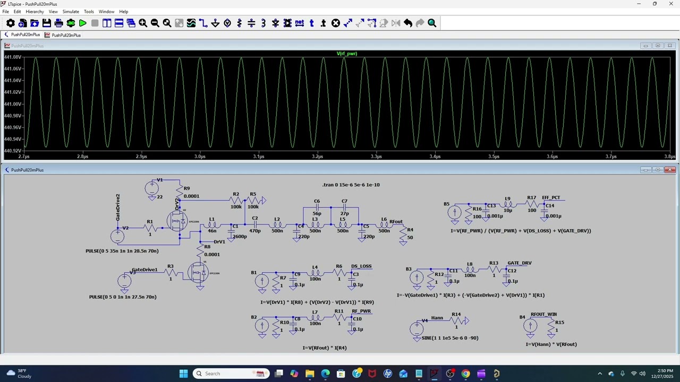Open the View menu
Image resolution: width=680 pixels, height=382 pixels.
point(53,11)
